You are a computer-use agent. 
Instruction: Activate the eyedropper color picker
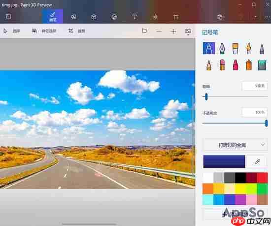[x=257, y=161]
